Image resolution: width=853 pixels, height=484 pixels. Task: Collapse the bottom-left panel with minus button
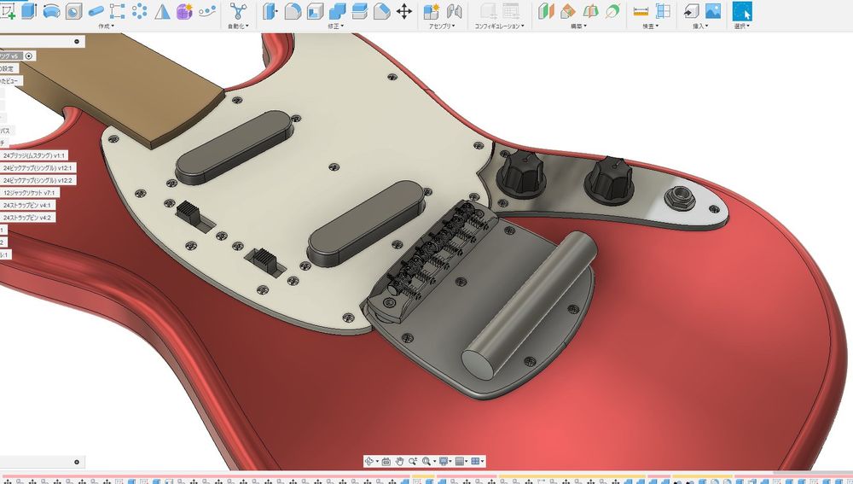pos(77,462)
